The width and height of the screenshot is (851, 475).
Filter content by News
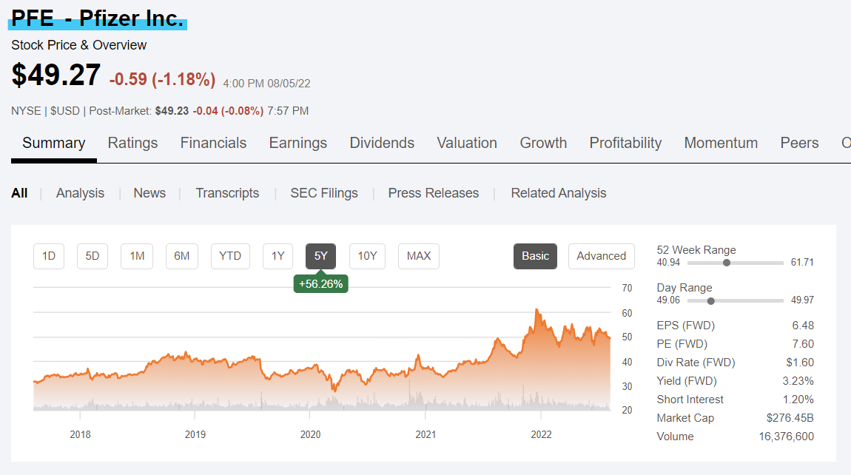(149, 193)
